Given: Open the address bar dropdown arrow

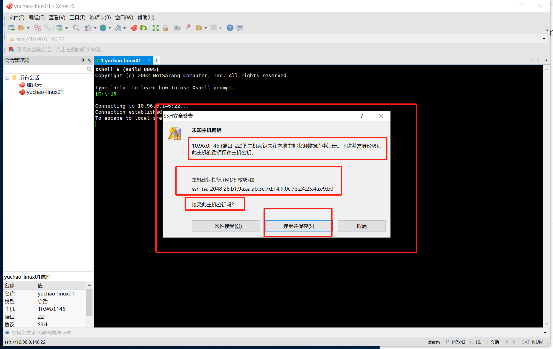Looking at the screenshot, I should pyautogui.click(x=544, y=39).
